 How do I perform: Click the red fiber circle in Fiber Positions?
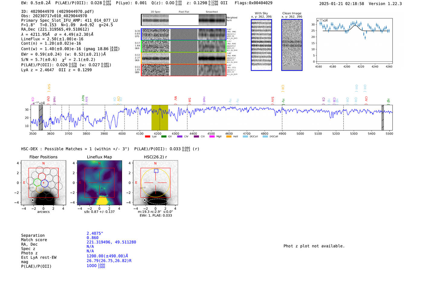click(42, 176)
